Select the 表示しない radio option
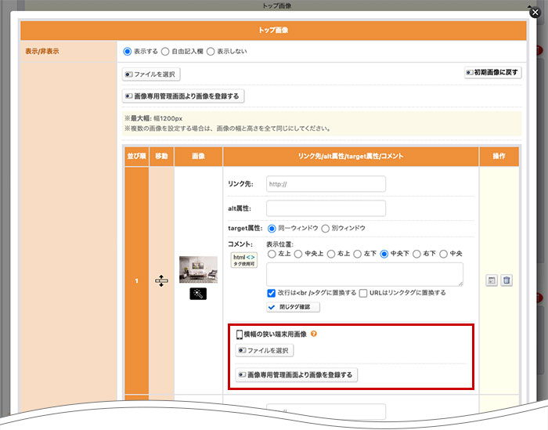The height and width of the screenshot is (430, 548). (x=211, y=52)
